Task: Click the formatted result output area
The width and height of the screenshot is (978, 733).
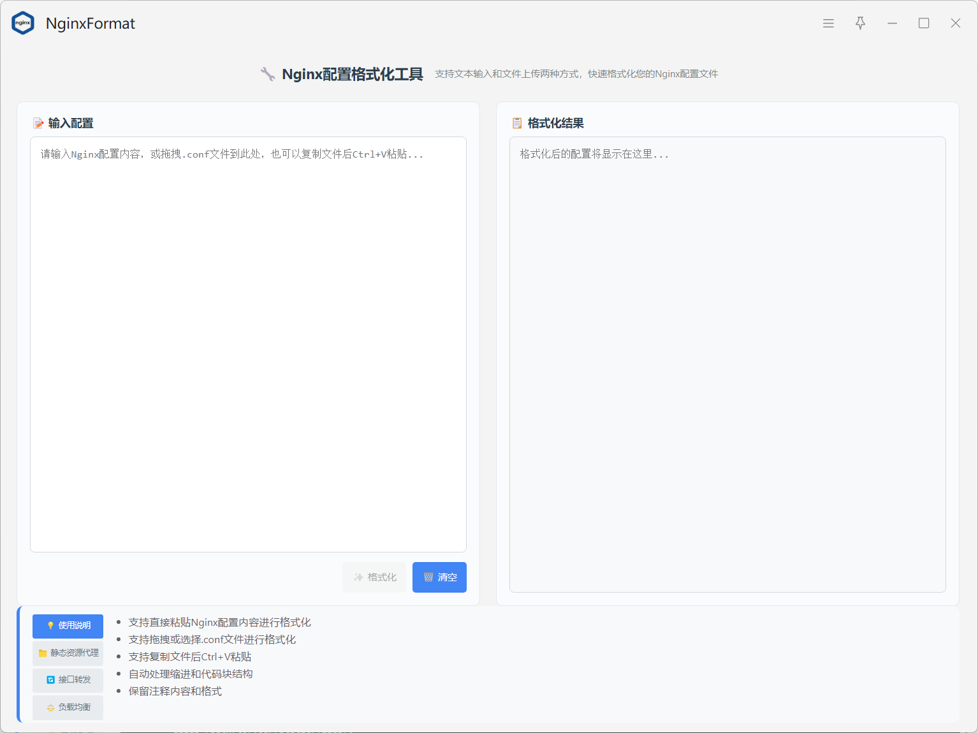Action: 727,364
